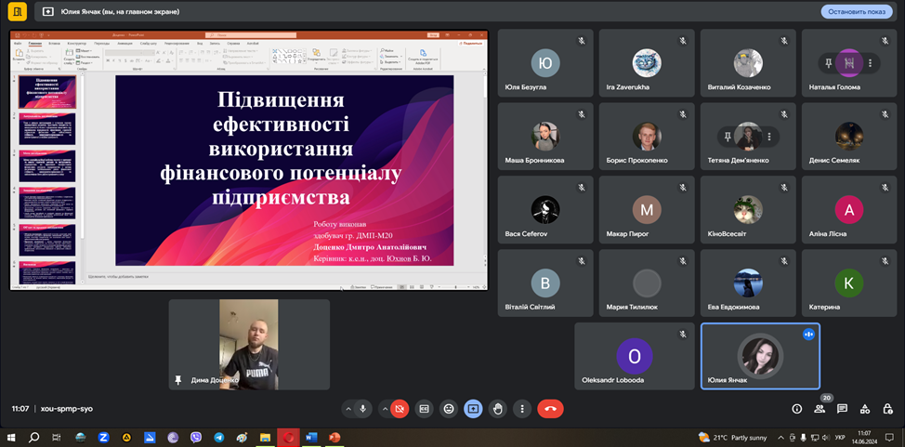Image resolution: width=905 pixels, height=447 pixels.
Task: Expand audio settings chevron beside microphone
Action: click(x=348, y=409)
